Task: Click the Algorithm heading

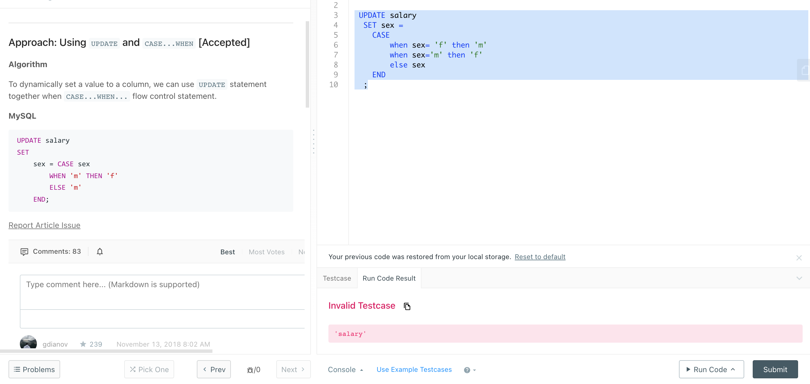Action: 28,64
